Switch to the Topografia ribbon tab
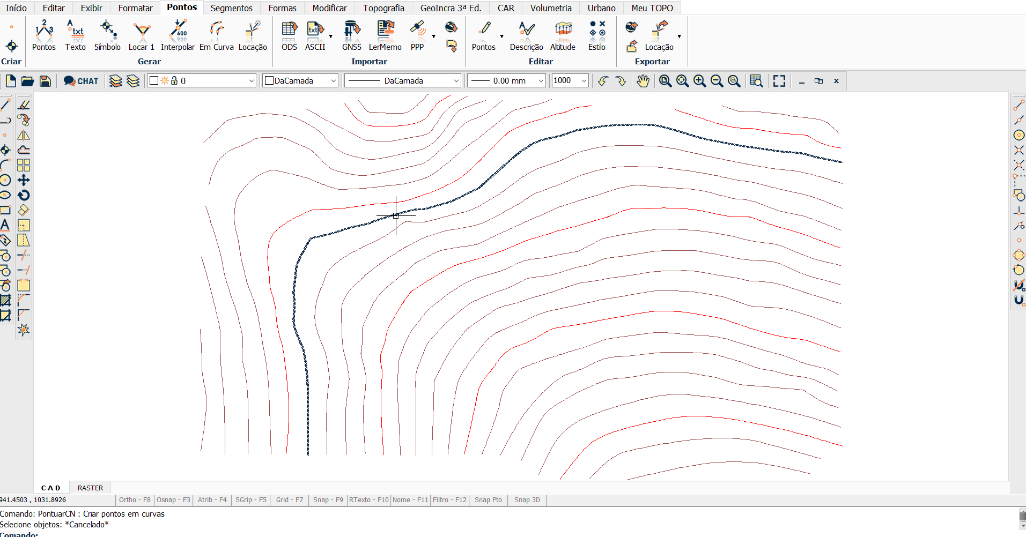This screenshot has height=537, width=1026. point(383,8)
